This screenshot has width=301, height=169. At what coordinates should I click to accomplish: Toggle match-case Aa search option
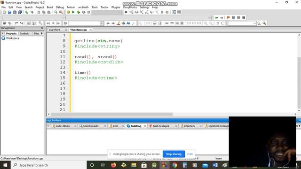[x=128, y=23]
